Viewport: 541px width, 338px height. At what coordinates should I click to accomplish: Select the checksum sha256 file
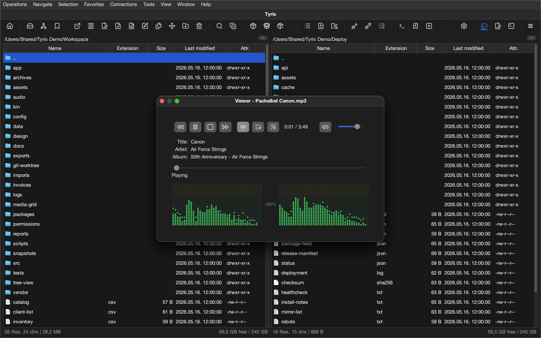click(x=402, y=283)
